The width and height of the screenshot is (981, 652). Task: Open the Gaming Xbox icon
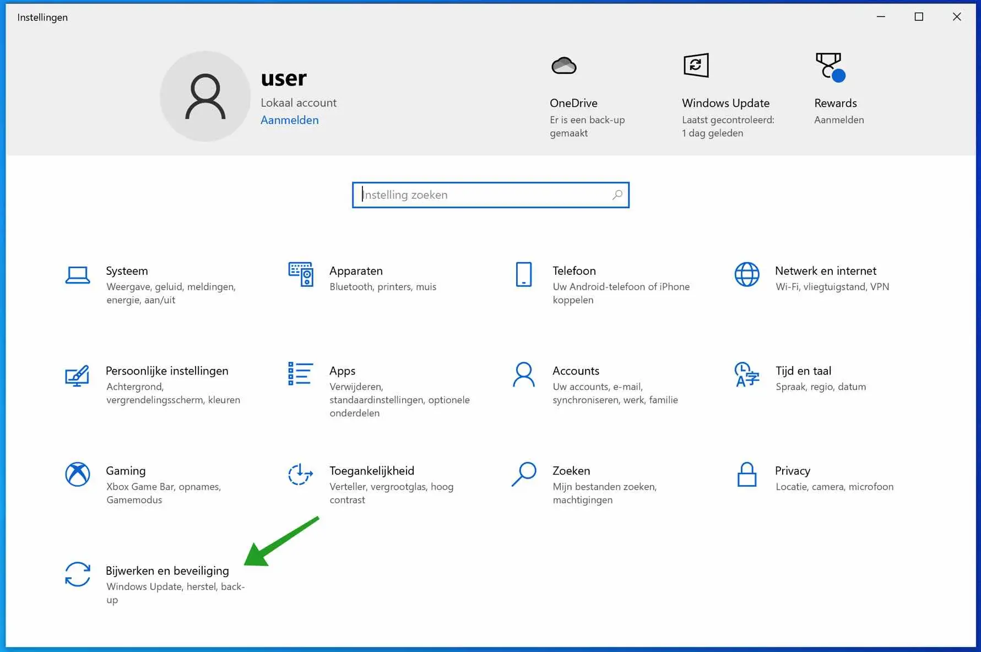pyautogui.click(x=78, y=474)
